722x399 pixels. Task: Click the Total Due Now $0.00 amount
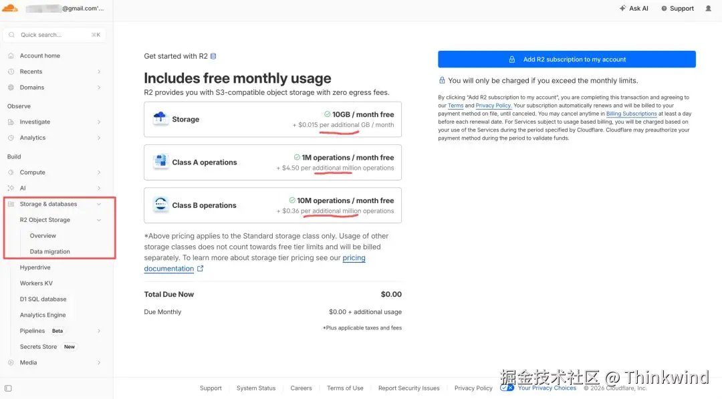point(391,294)
